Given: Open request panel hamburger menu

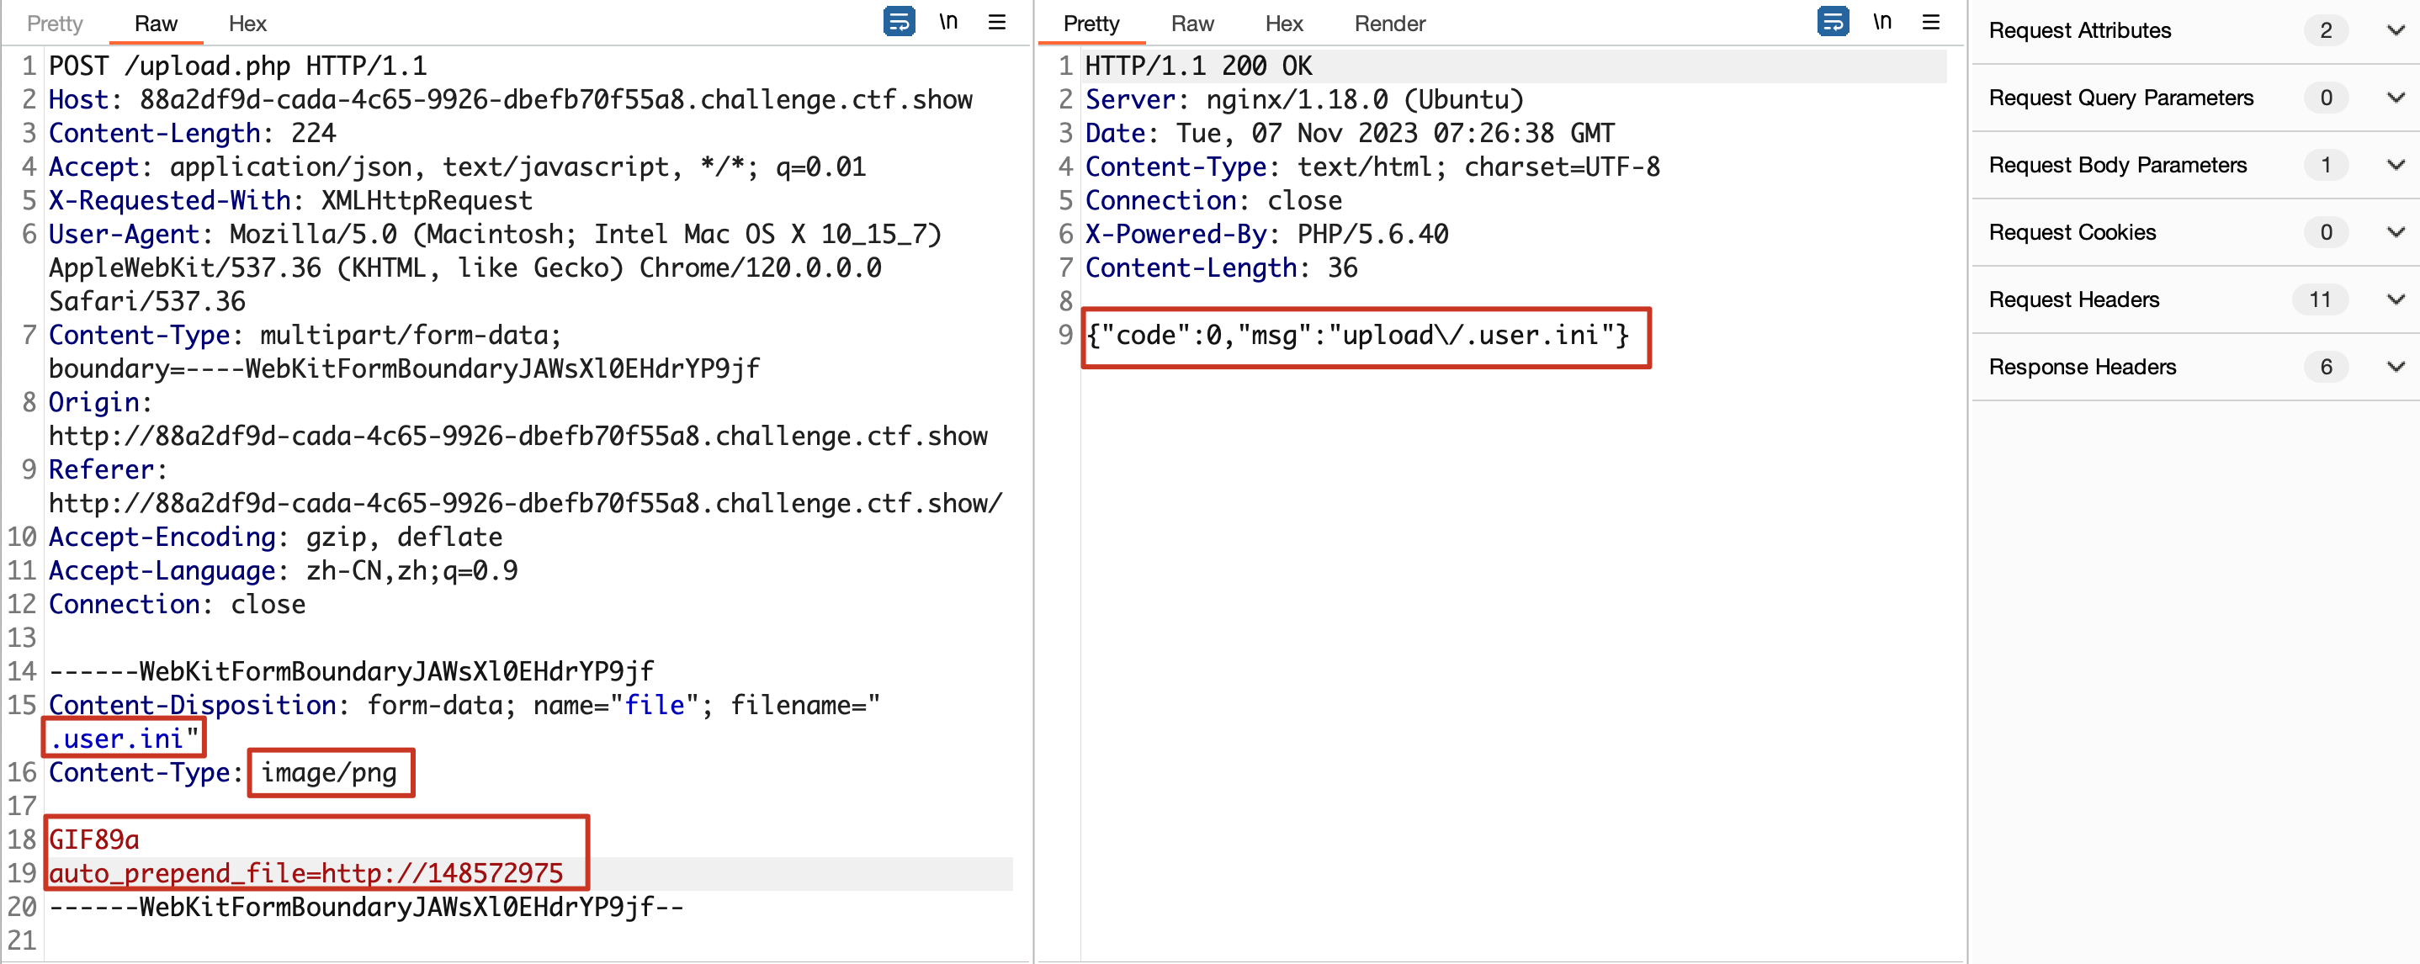Looking at the screenshot, I should pyautogui.click(x=997, y=22).
